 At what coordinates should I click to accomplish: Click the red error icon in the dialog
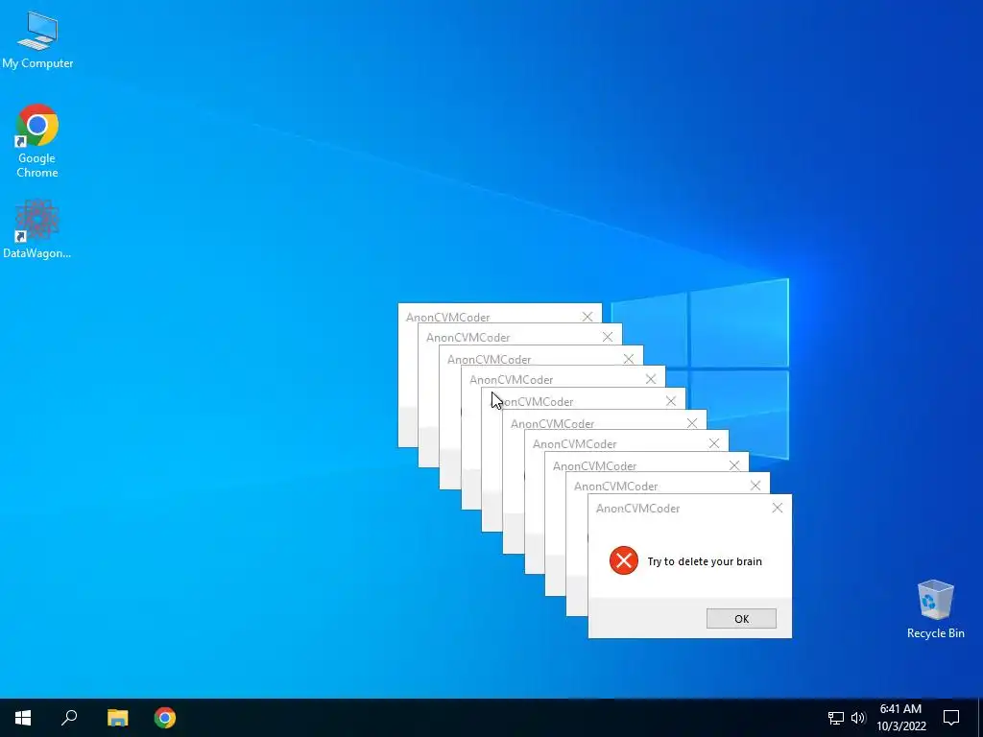click(x=624, y=560)
